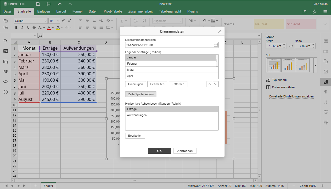This screenshot has height=189, width=331.
Task: Open file location icon in header
Action: (304, 11)
